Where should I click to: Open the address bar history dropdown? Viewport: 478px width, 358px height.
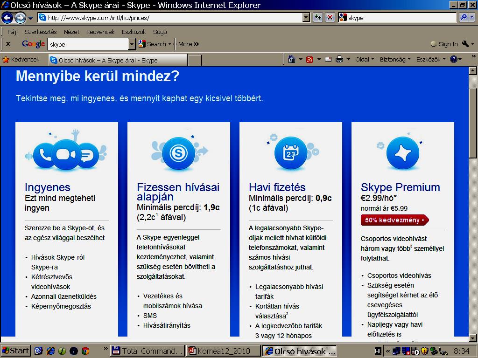[306, 18]
